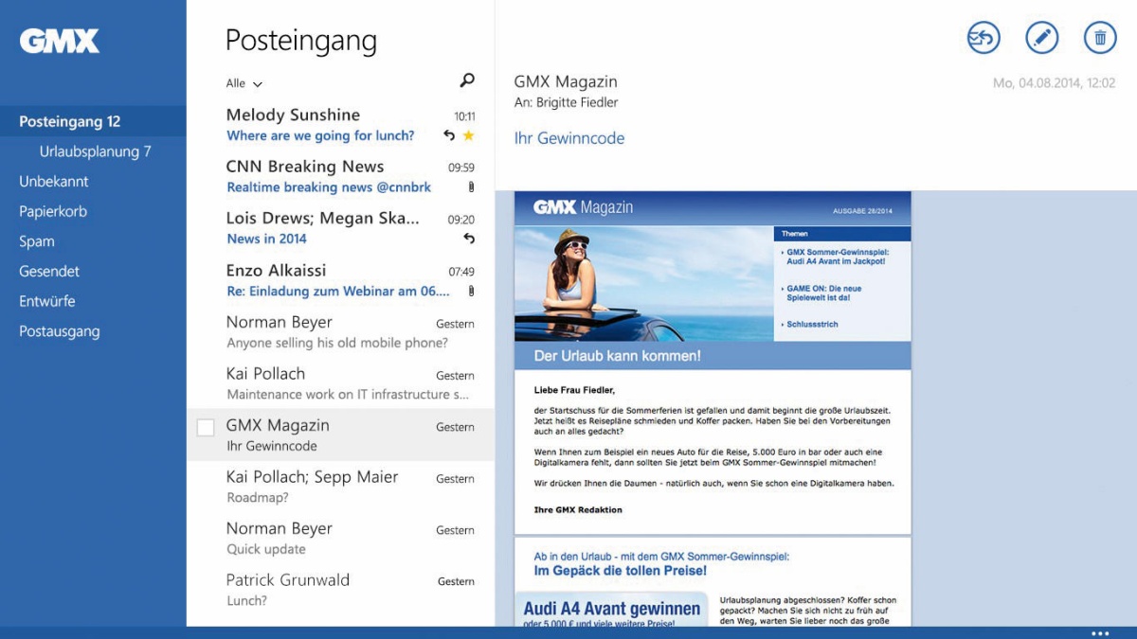Image resolution: width=1137 pixels, height=639 pixels.
Task: Expand the Alle filter dropdown
Action: tap(244, 83)
